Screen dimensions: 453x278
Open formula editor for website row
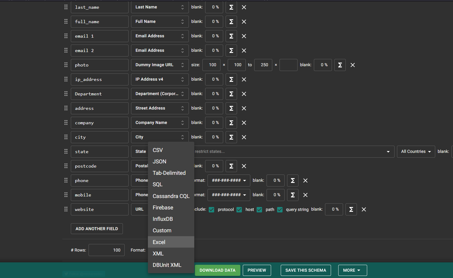pyautogui.click(x=351, y=209)
